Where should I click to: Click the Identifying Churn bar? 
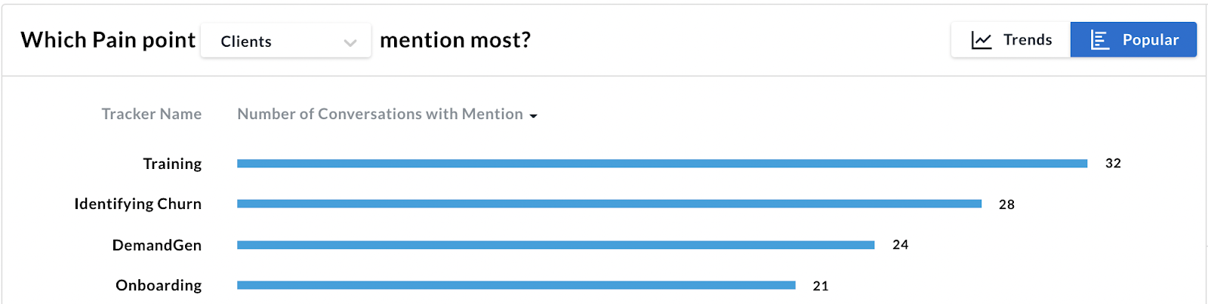609,204
